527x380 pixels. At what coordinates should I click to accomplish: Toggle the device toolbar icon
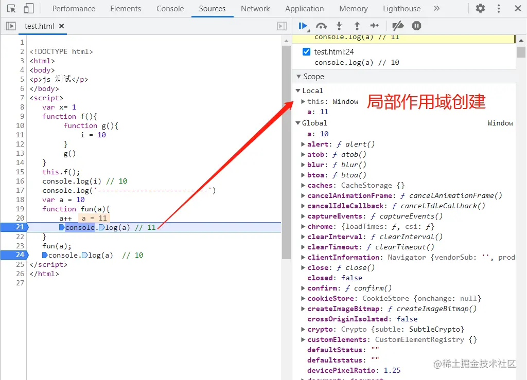point(29,8)
